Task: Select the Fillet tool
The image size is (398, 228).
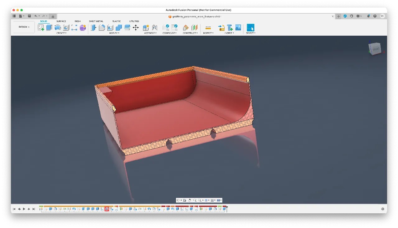Action: coord(102,27)
